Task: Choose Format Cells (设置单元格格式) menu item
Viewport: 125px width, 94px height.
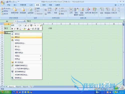Action: click(x=26, y=65)
